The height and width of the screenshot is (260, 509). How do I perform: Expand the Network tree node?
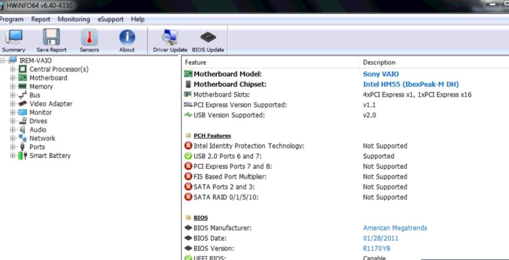[x=13, y=138]
